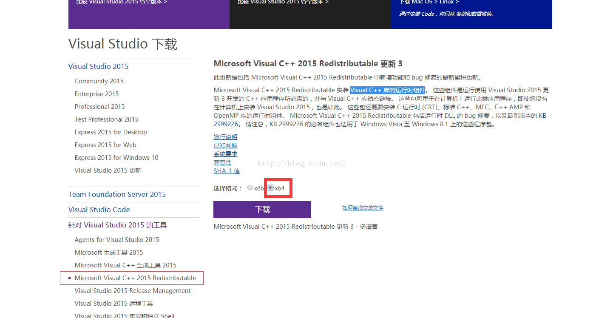Open the 如何离线安装文件 link
596x318 pixels.
point(363,208)
